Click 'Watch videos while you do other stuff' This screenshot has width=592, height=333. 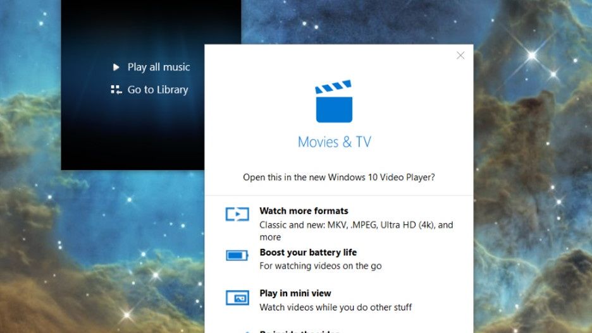pos(336,307)
